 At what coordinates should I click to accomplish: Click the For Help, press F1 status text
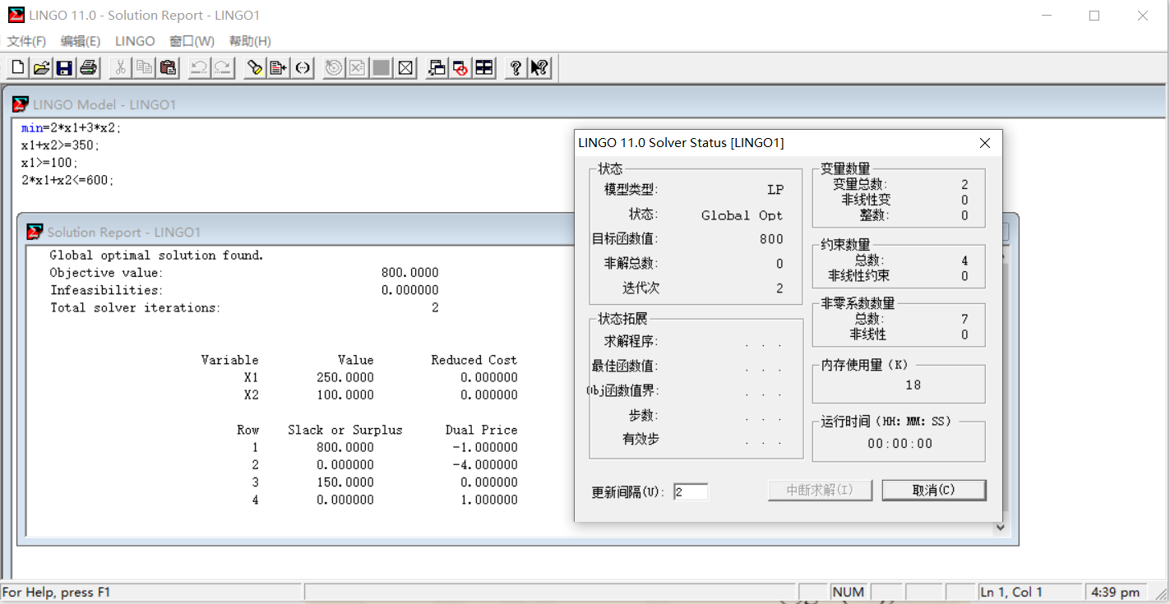click(57, 592)
